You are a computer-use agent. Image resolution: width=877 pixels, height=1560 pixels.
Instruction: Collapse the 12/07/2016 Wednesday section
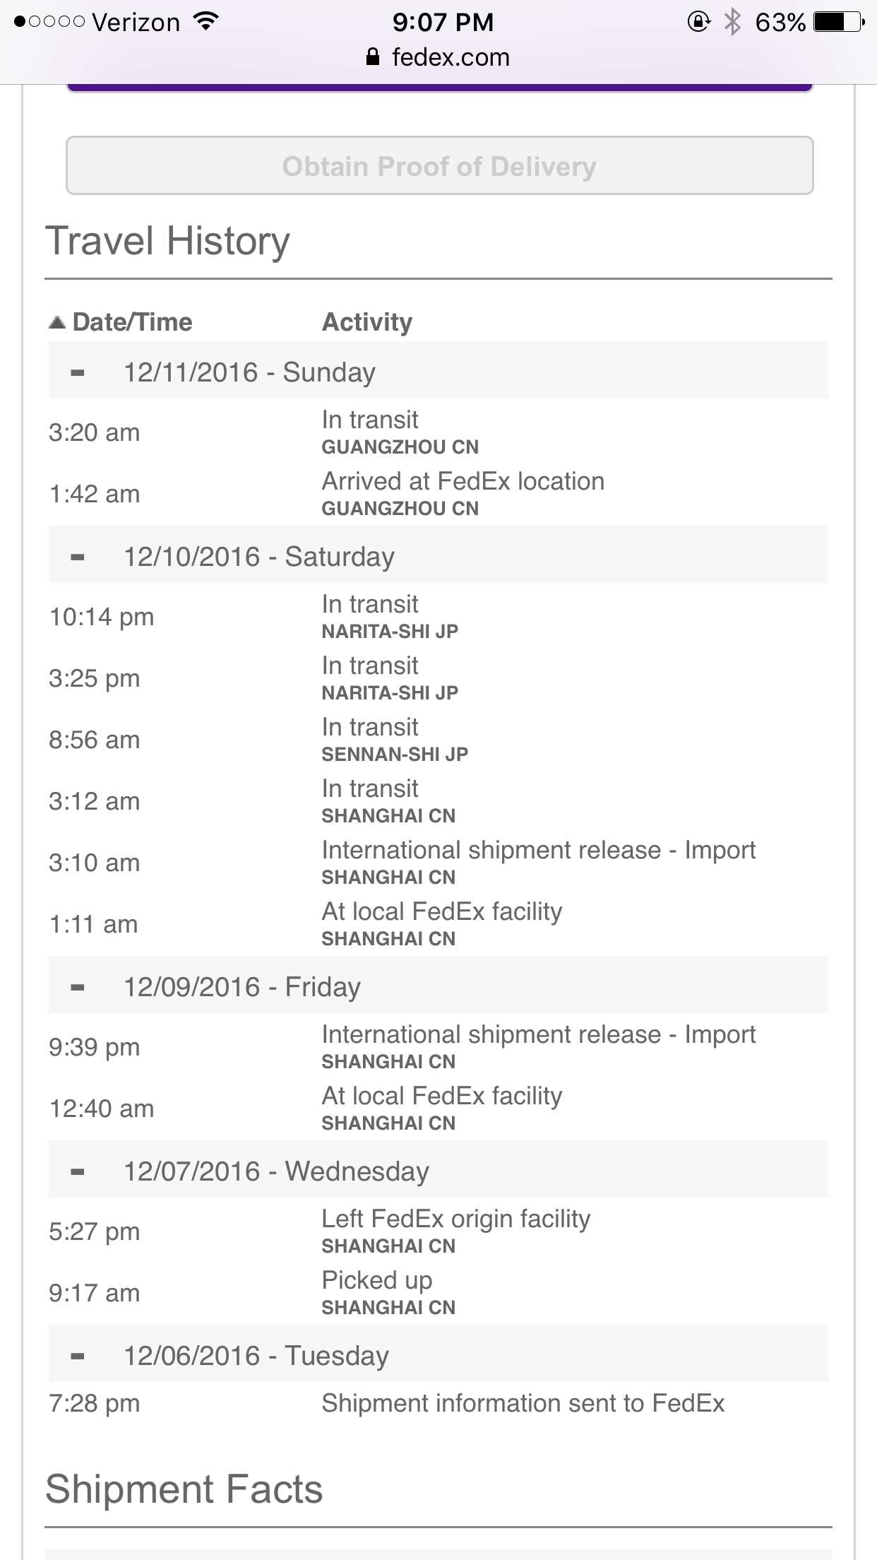tap(78, 1171)
